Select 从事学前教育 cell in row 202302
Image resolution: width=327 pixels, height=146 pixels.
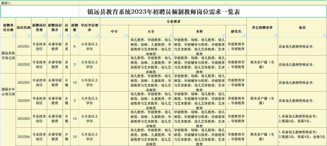point(55,64)
